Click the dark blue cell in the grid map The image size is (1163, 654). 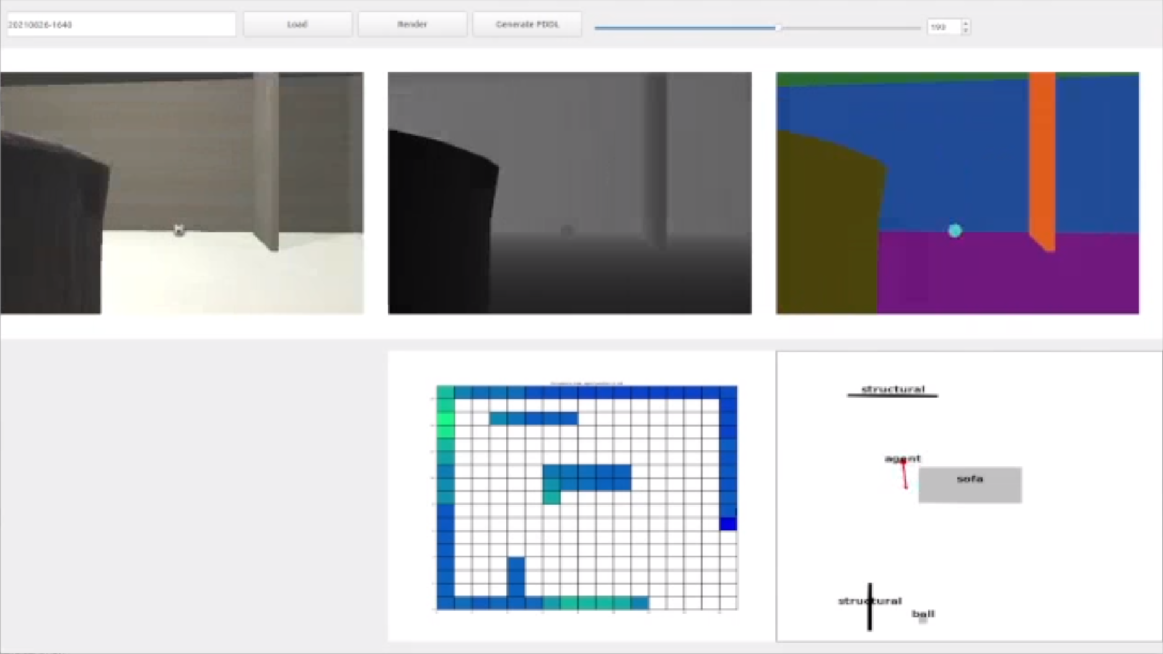point(728,524)
